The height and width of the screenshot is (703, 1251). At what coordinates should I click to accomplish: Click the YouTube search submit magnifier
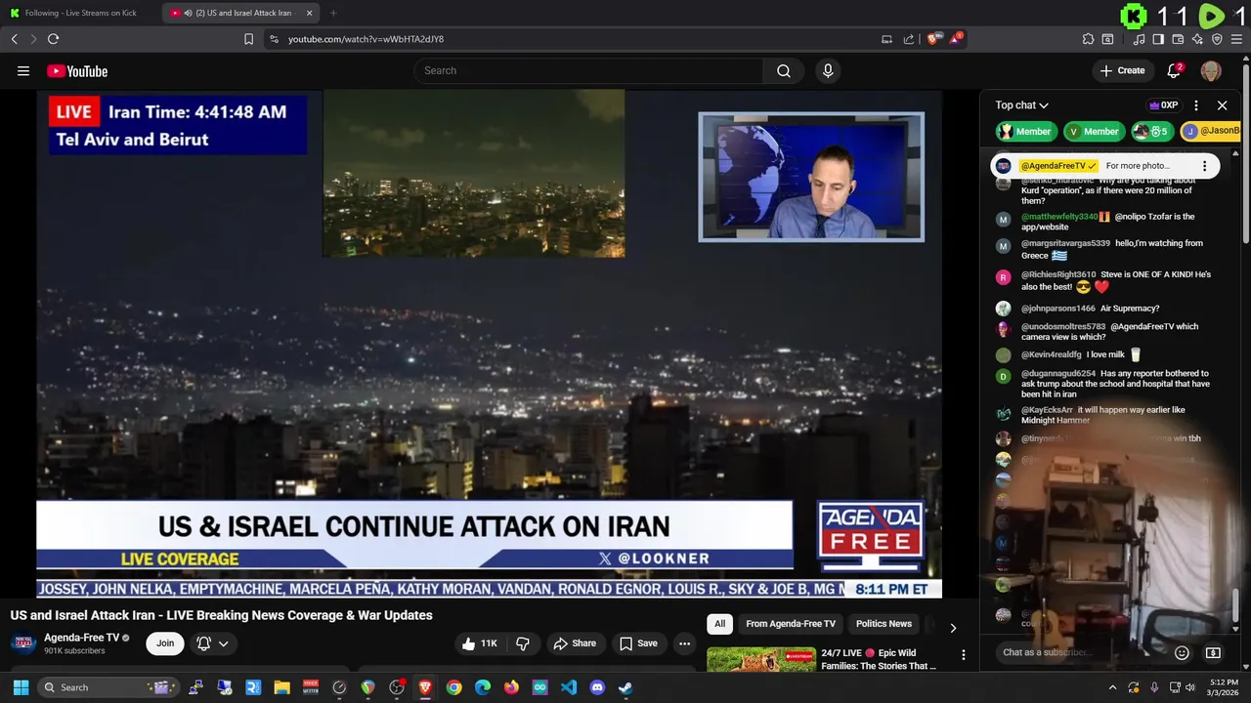tap(784, 70)
